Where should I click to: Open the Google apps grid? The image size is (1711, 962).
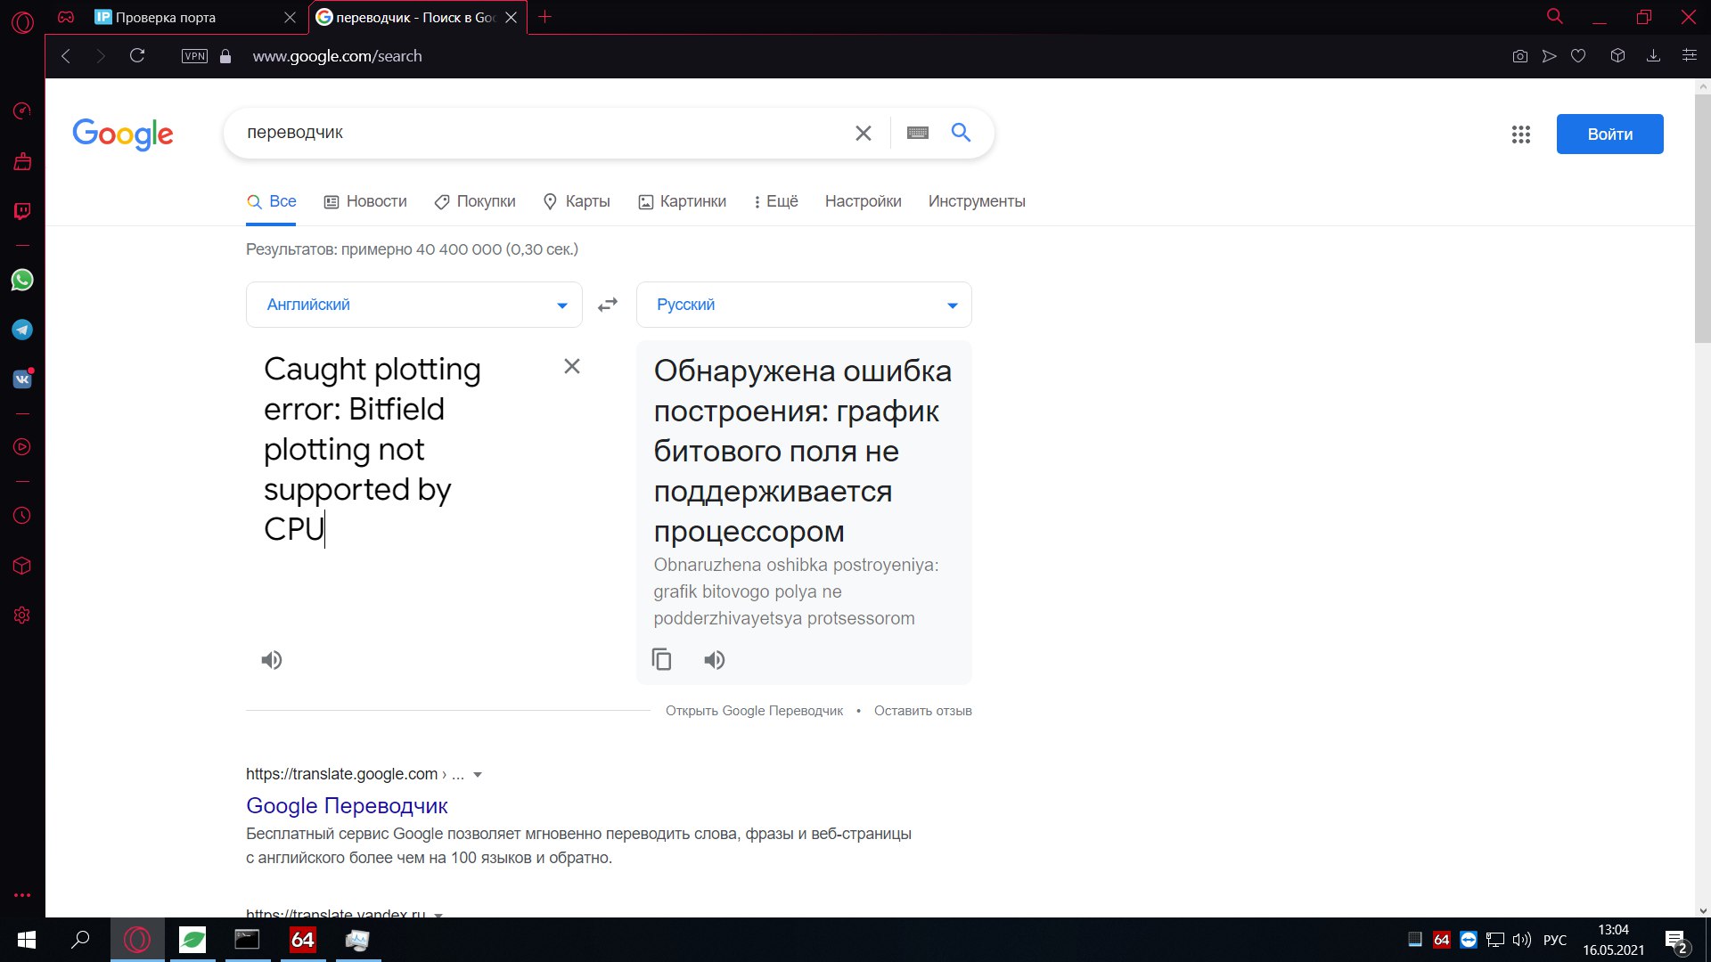click(x=1521, y=135)
